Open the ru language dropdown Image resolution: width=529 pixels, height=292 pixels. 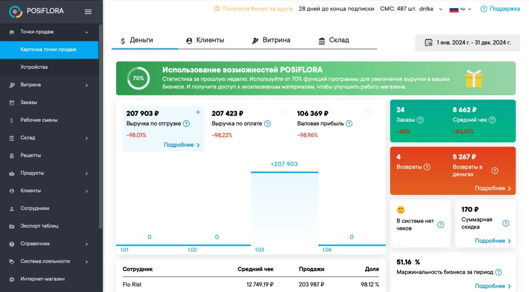[460, 9]
